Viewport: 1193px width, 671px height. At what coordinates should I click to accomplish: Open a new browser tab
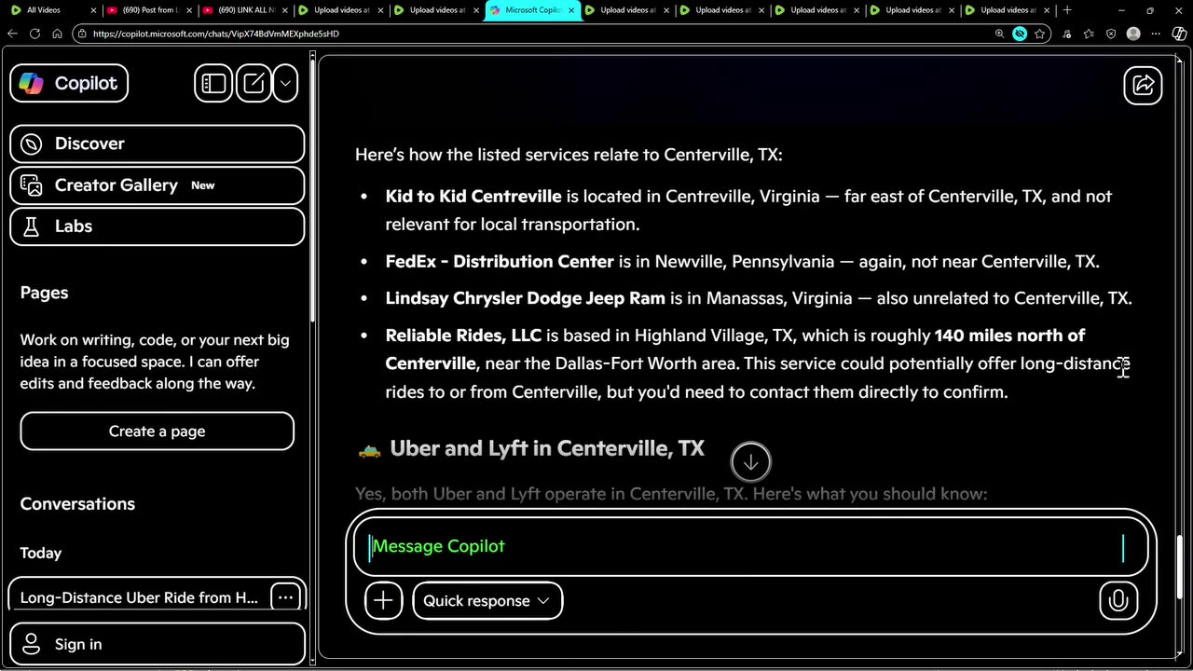coord(1067,10)
